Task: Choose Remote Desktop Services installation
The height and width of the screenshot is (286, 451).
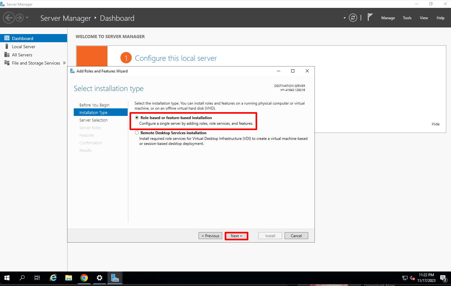Action: coord(137,133)
